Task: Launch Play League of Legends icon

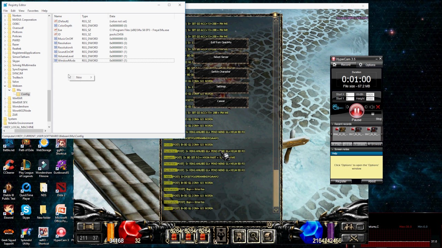Action: click(x=26, y=169)
